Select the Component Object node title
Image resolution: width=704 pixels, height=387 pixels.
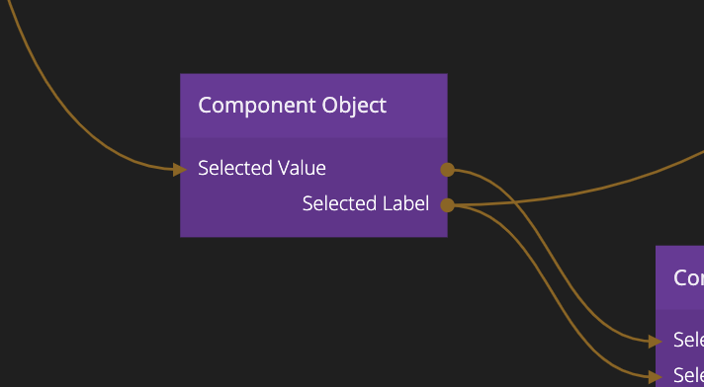(x=292, y=106)
